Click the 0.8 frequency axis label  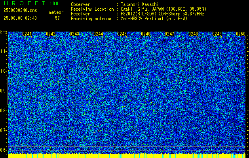4,111
